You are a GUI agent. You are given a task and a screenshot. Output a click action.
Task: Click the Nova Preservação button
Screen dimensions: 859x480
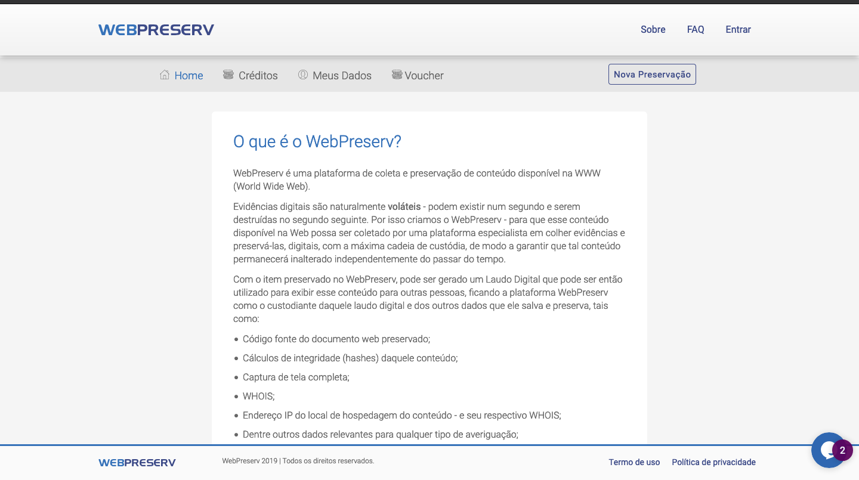click(652, 75)
